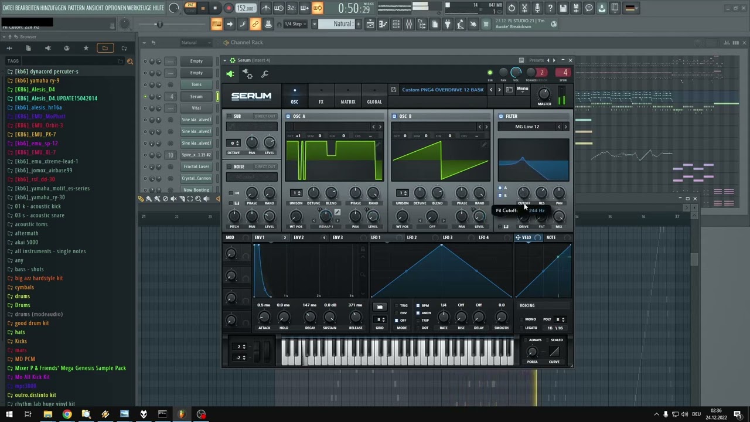Open the Serum preset browser icon
Viewport: 750px width, 422px height.
(x=509, y=90)
